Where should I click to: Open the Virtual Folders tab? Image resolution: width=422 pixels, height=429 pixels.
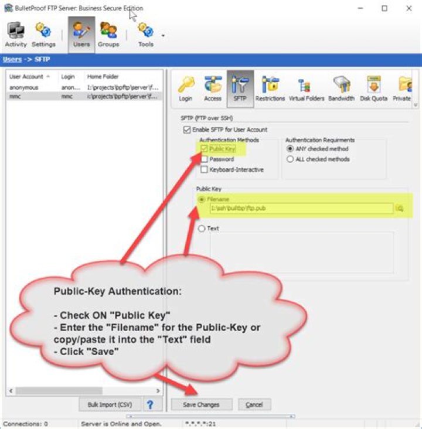pos(307,89)
